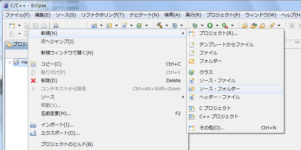Select クラス in the New submenu
The image size is (301, 150).
point(235,72)
